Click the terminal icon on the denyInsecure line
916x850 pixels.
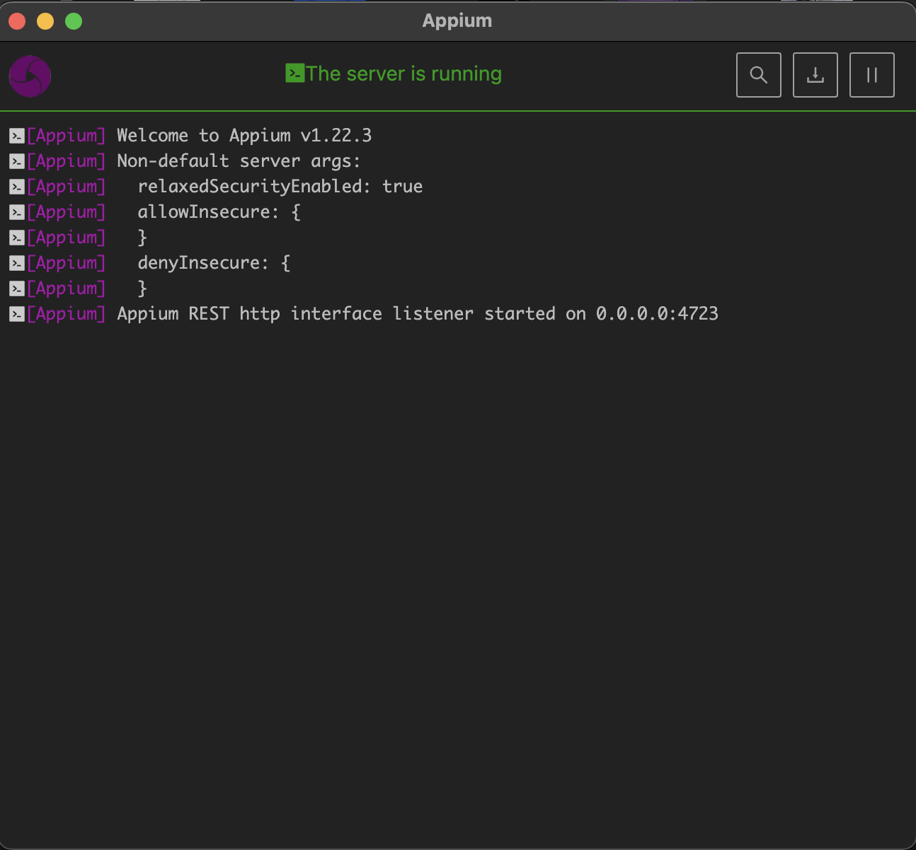click(x=16, y=262)
